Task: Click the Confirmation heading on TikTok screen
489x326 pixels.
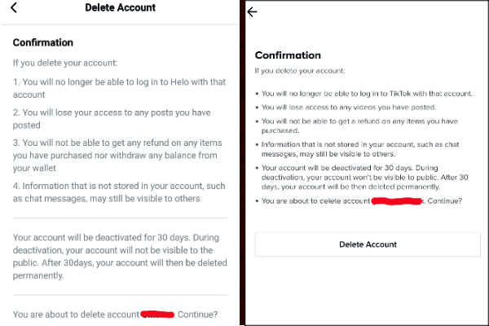Action: (288, 55)
